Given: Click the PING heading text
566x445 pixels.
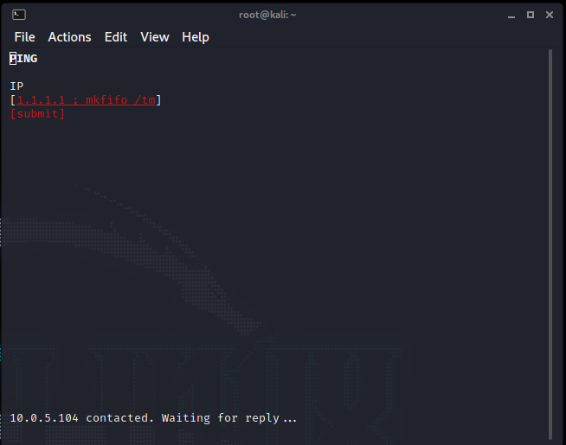Looking at the screenshot, I should tap(23, 59).
